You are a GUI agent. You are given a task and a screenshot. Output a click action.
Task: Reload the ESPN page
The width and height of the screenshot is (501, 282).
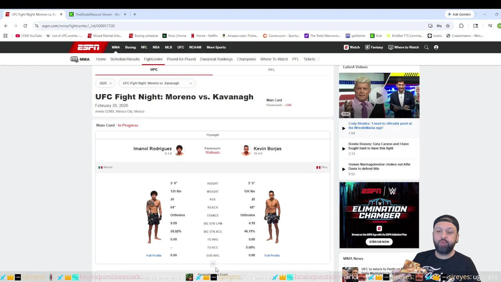(x=25, y=26)
